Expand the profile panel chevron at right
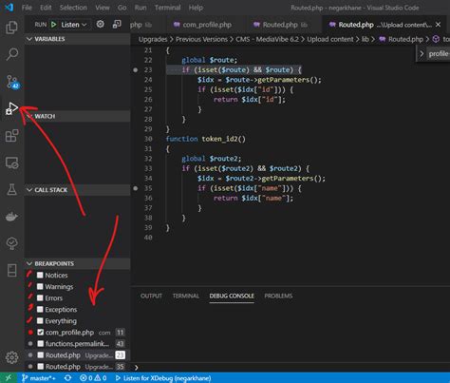 (x=422, y=54)
